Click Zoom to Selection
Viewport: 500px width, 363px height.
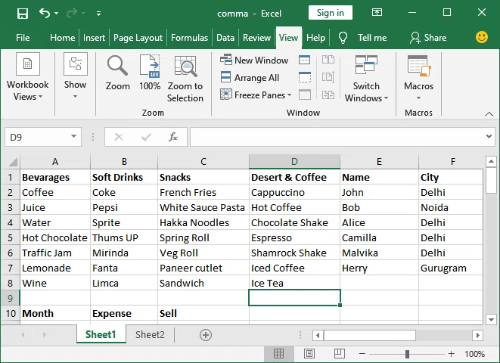click(x=185, y=79)
